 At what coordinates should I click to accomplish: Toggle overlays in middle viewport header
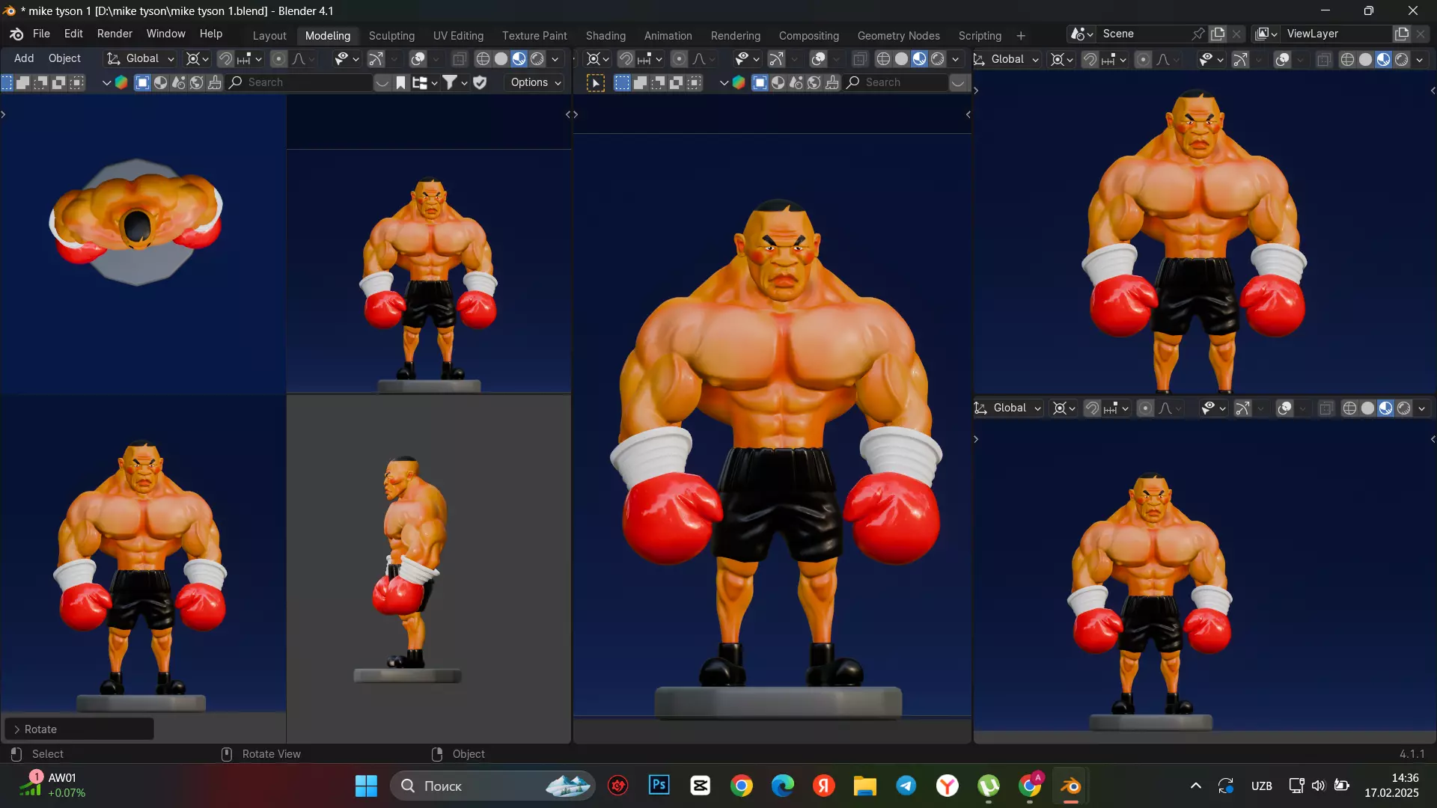(x=819, y=59)
